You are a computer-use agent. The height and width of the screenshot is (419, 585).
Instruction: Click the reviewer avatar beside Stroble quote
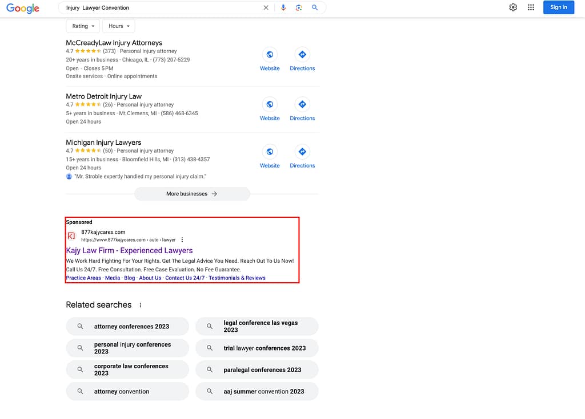(x=69, y=177)
